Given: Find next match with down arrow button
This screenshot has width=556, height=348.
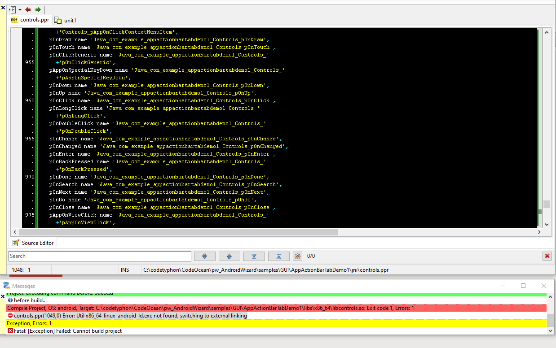Looking at the screenshot, I should pos(205,256).
